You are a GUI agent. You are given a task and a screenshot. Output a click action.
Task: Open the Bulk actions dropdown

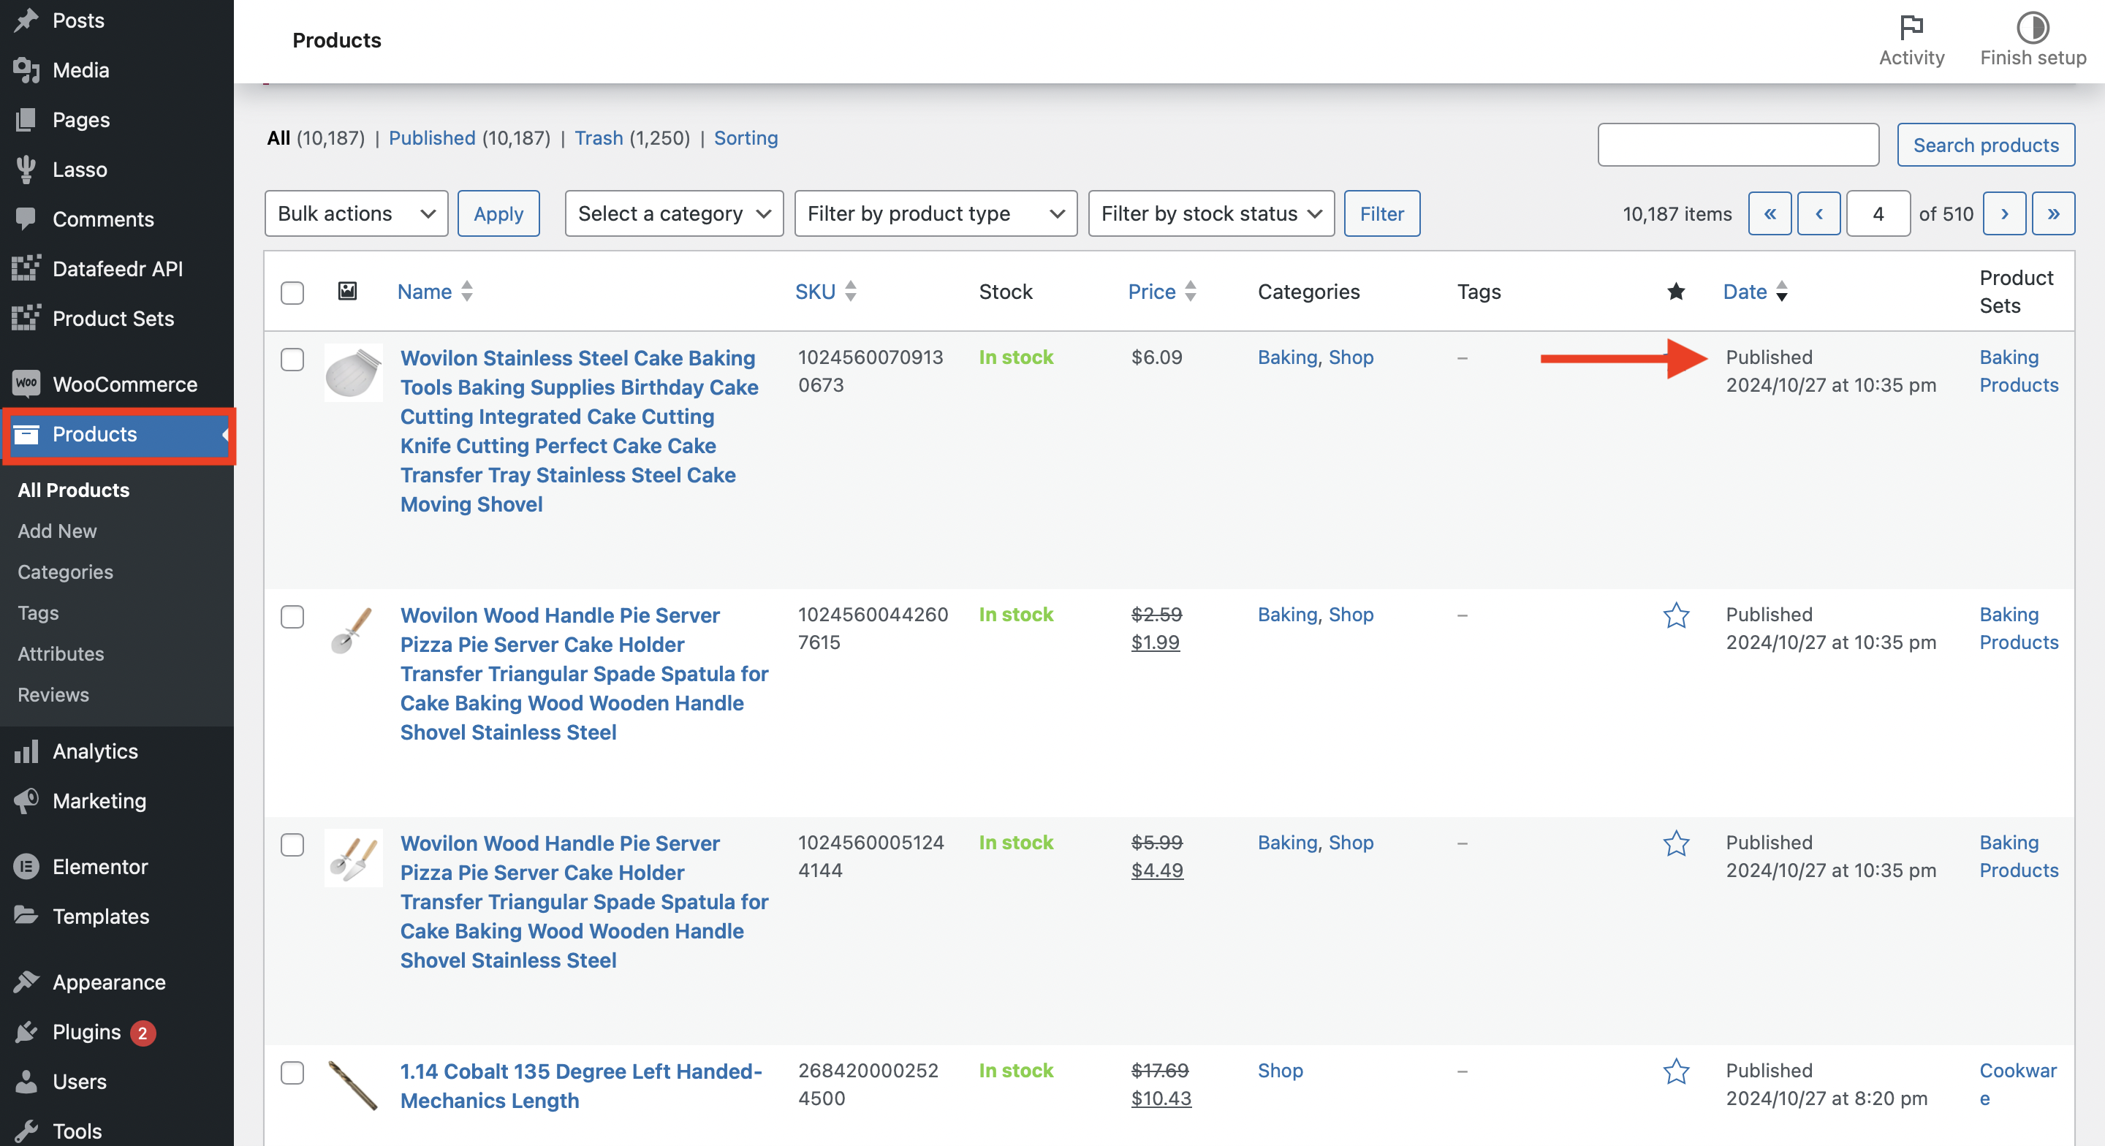356,213
